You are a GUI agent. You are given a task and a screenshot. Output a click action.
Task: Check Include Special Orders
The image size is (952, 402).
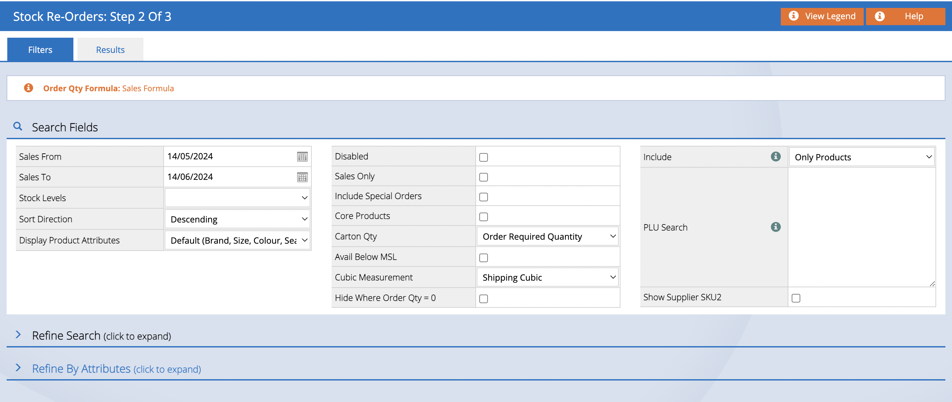click(x=483, y=197)
